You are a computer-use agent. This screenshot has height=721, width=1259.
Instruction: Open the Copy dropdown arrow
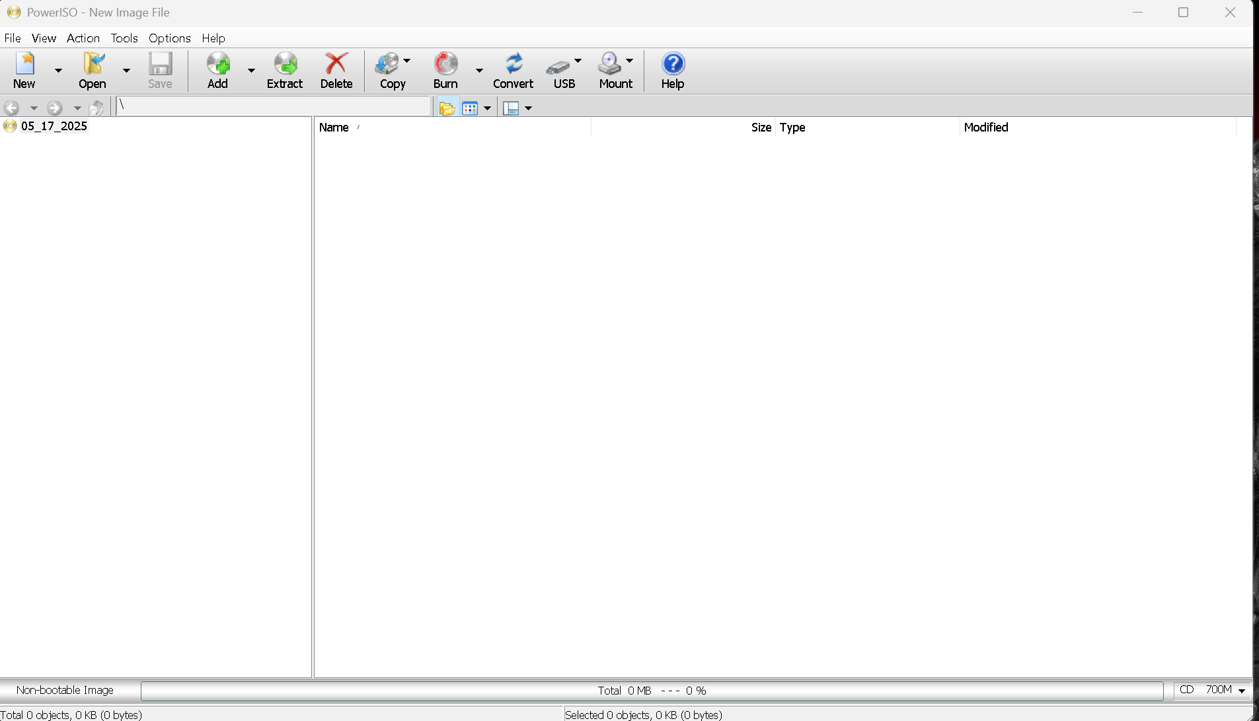pos(407,61)
